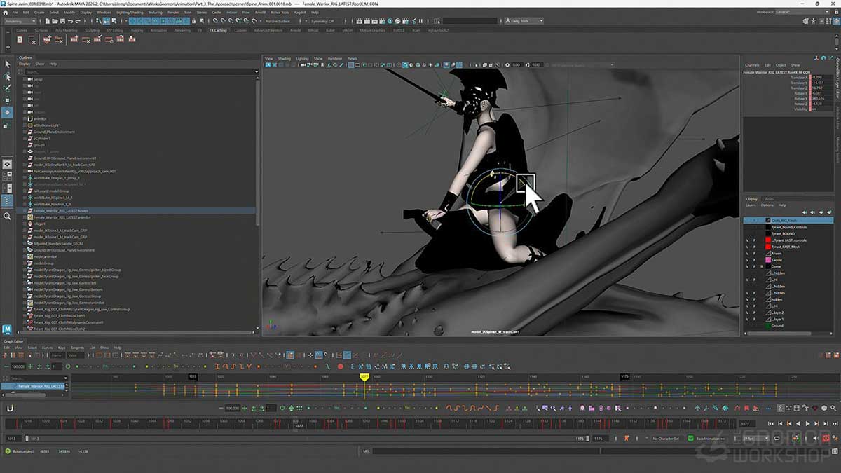Screen dimensions: 841x473
Task: Toggle visibility of the Tyrant_FAST_Mesh layer
Action: [x=748, y=247]
